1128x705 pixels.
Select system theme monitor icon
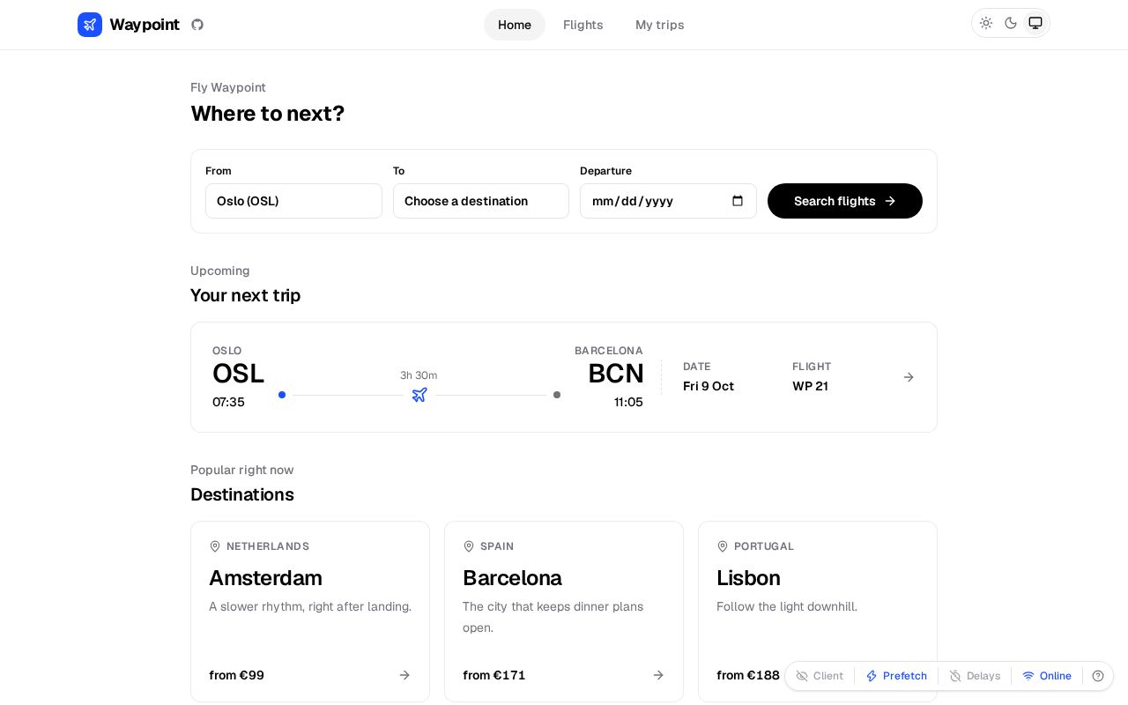1035,23
